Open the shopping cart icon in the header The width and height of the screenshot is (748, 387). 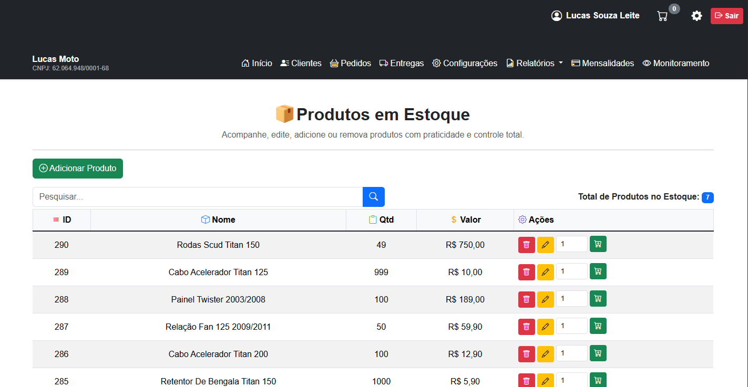[662, 16]
